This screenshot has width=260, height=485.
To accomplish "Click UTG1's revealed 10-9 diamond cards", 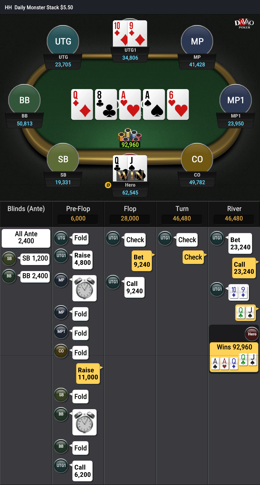I will pyautogui.click(x=130, y=34).
